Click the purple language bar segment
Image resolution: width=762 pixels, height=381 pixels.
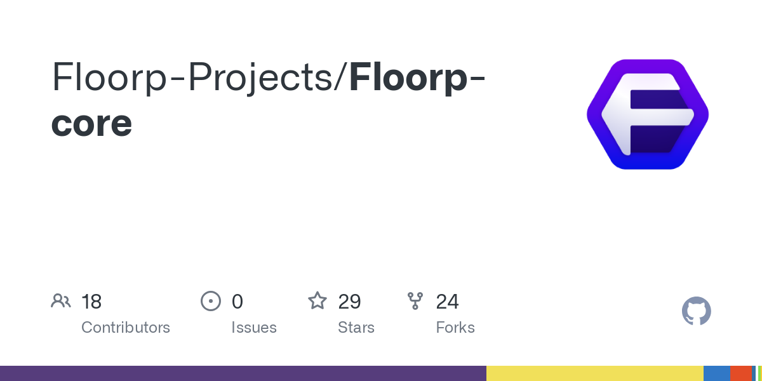coord(243,373)
